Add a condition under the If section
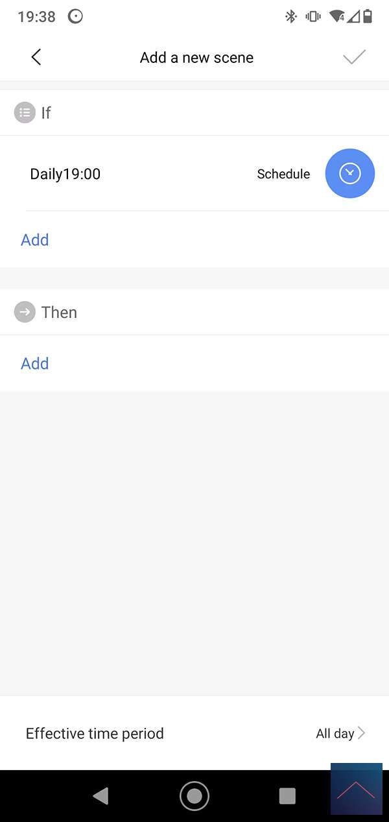This screenshot has height=822, width=389. pyautogui.click(x=35, y=240)
